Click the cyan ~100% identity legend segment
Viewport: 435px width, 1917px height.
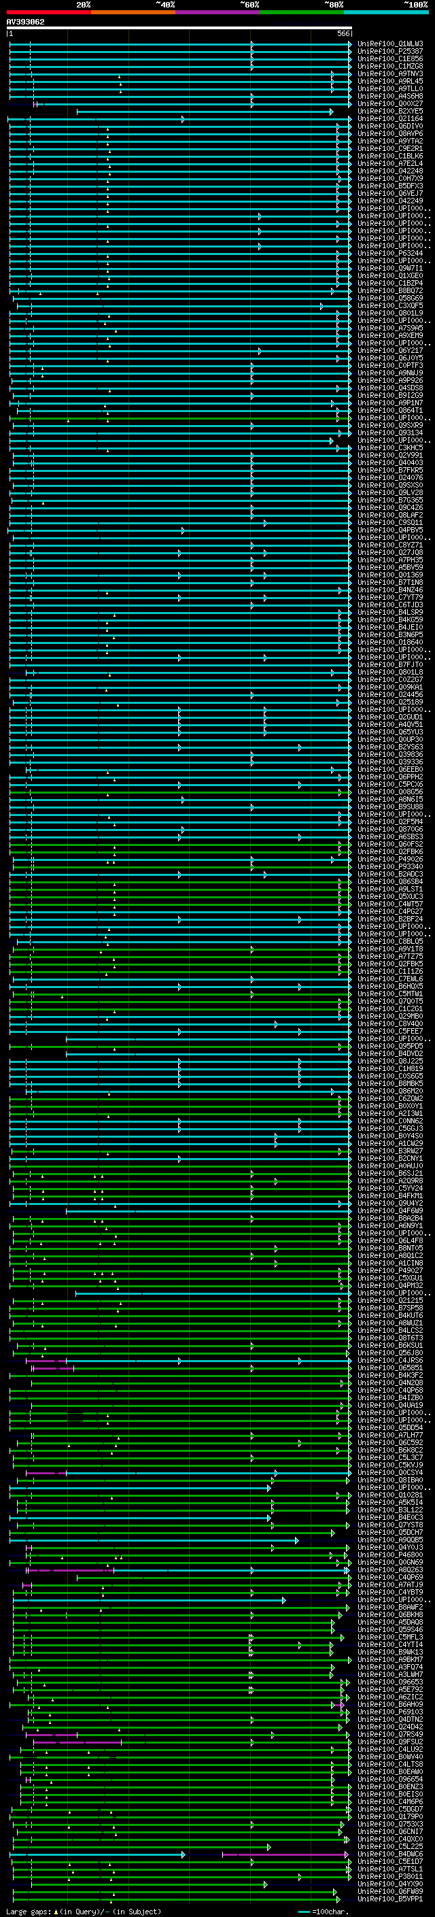click(x=386, y=12)
